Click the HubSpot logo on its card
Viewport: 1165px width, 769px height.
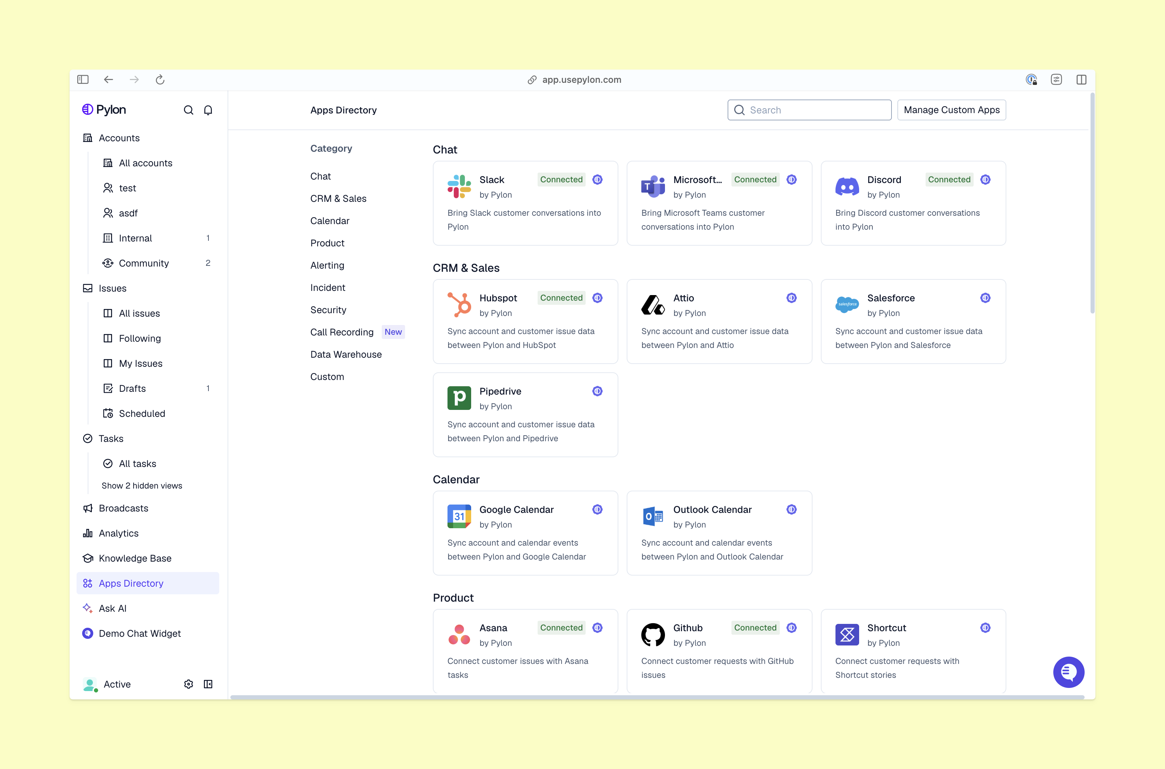pyautogui.click(x=459, y=304)
